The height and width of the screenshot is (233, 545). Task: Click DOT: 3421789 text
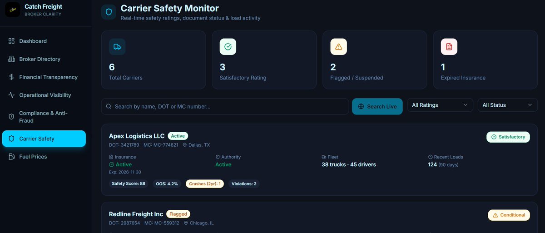pos(124,145)
